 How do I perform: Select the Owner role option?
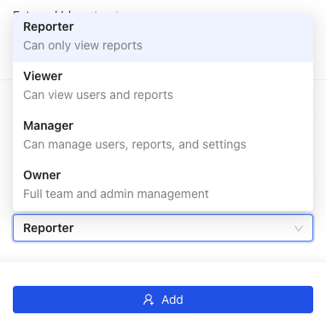pyautogui.click(x=163, y=186)
